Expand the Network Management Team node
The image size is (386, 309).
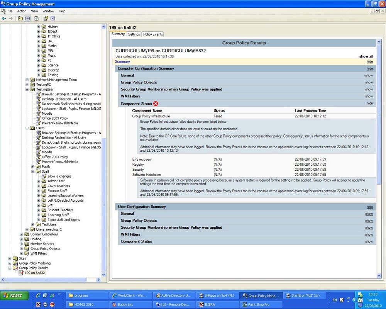click(27, 80)
